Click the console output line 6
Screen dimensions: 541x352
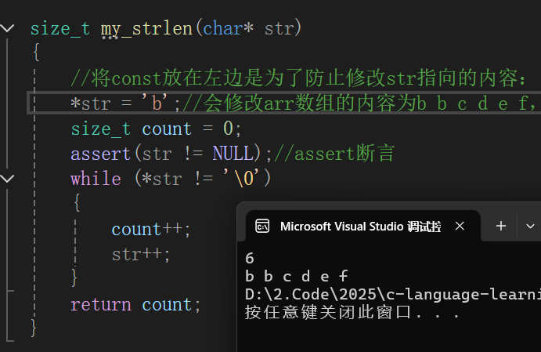(x=250, y=258)
